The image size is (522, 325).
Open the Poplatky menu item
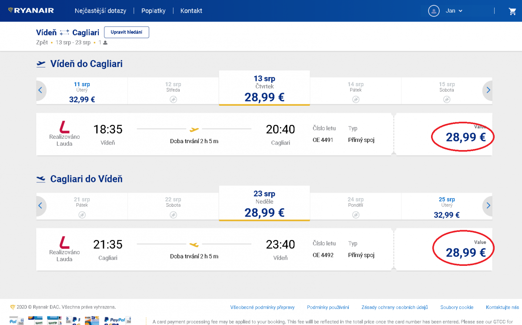[x=153, y=11]
